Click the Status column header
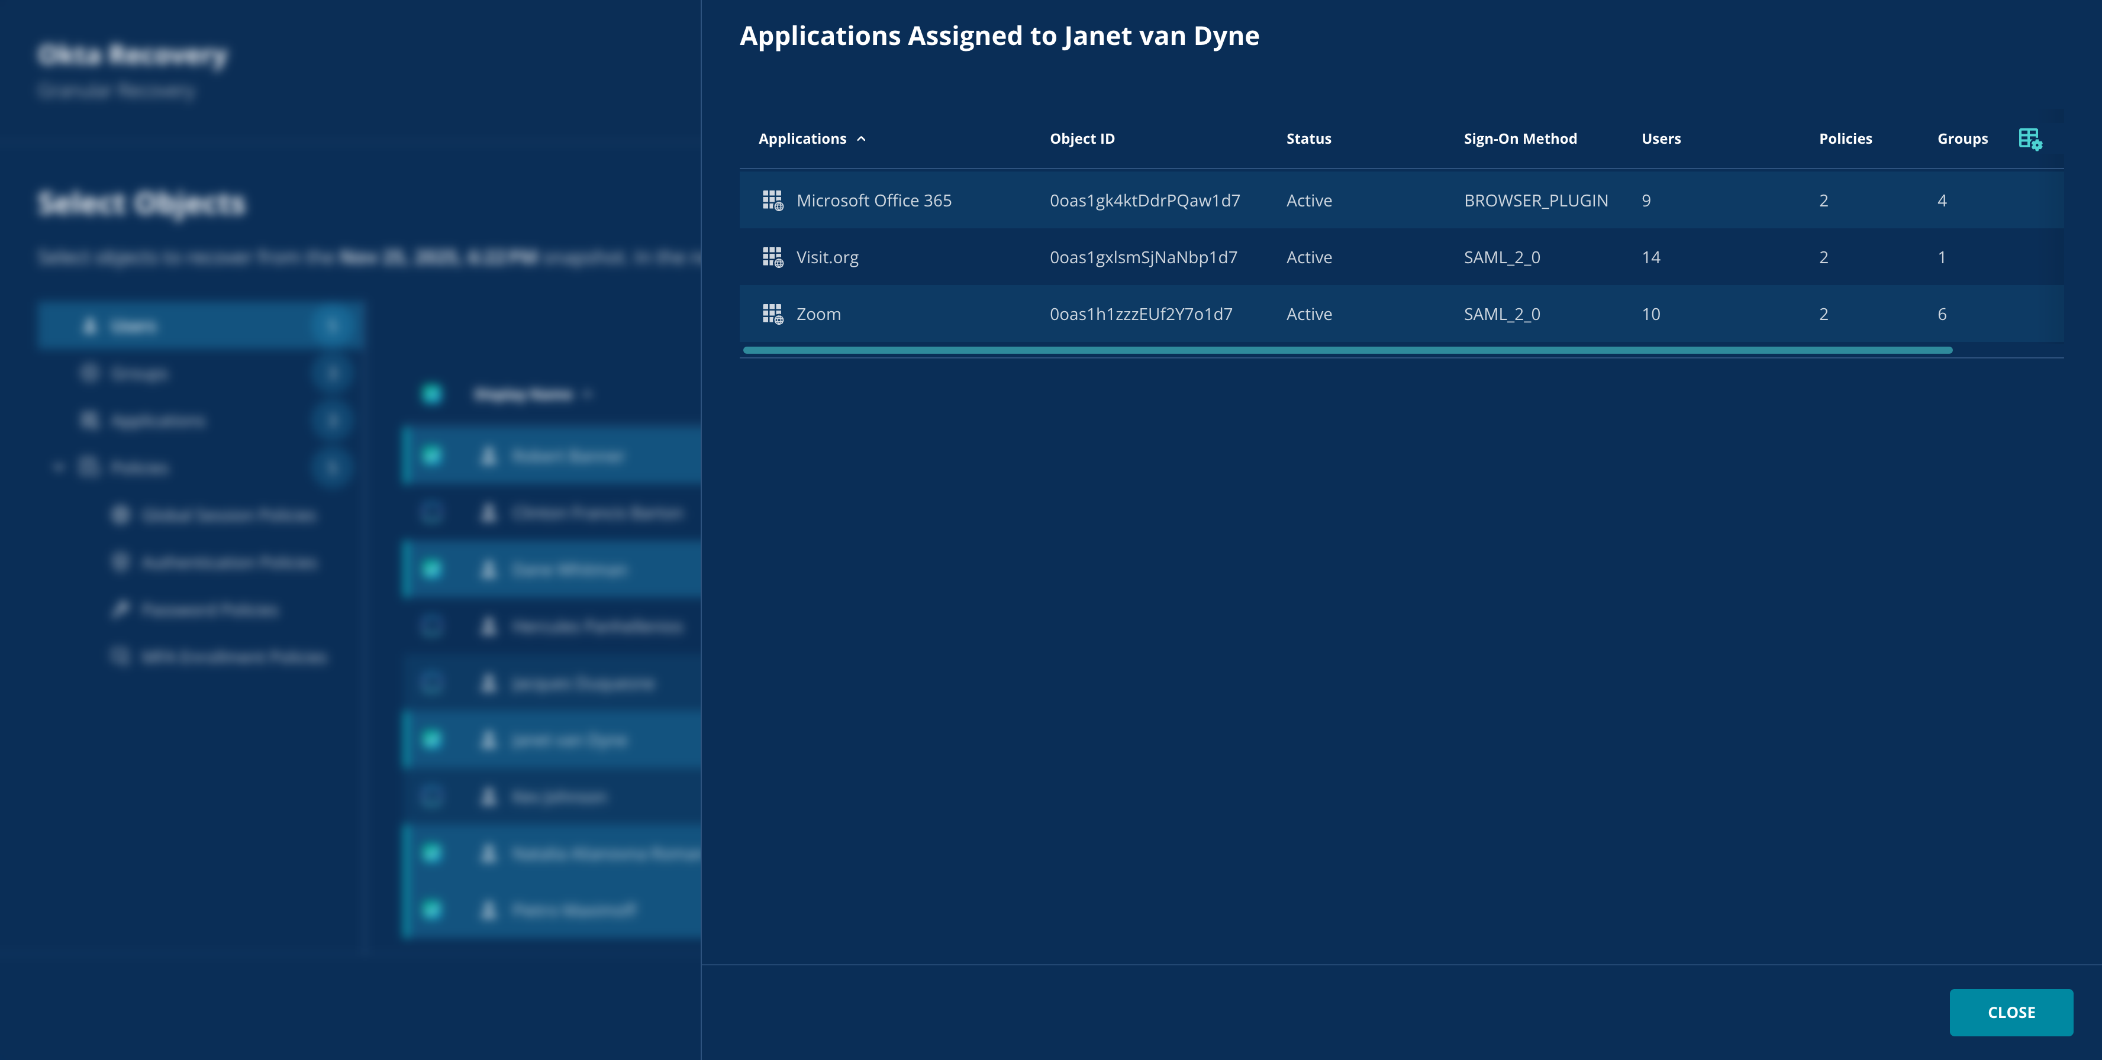The width and height of the screenshot is (2102, 1060). coord(1308,140)
